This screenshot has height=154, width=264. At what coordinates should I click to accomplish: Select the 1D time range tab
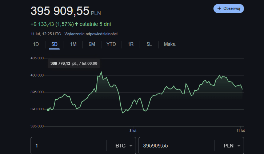point(36,44)
